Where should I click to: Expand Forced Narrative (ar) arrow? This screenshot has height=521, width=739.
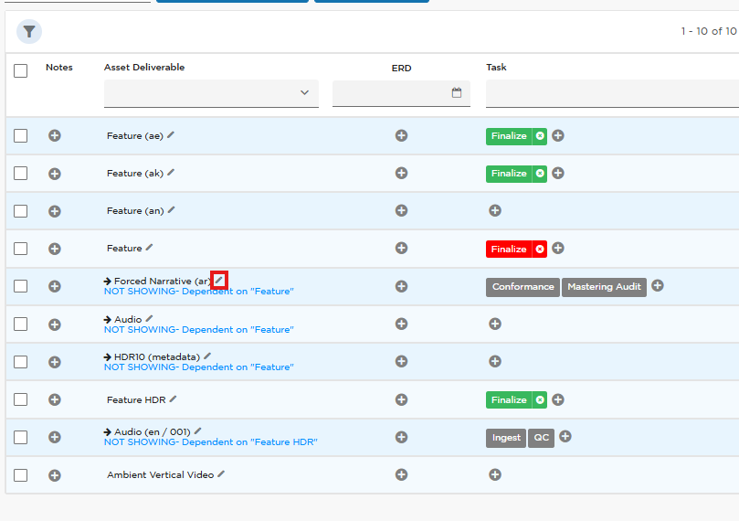point(108,281)
